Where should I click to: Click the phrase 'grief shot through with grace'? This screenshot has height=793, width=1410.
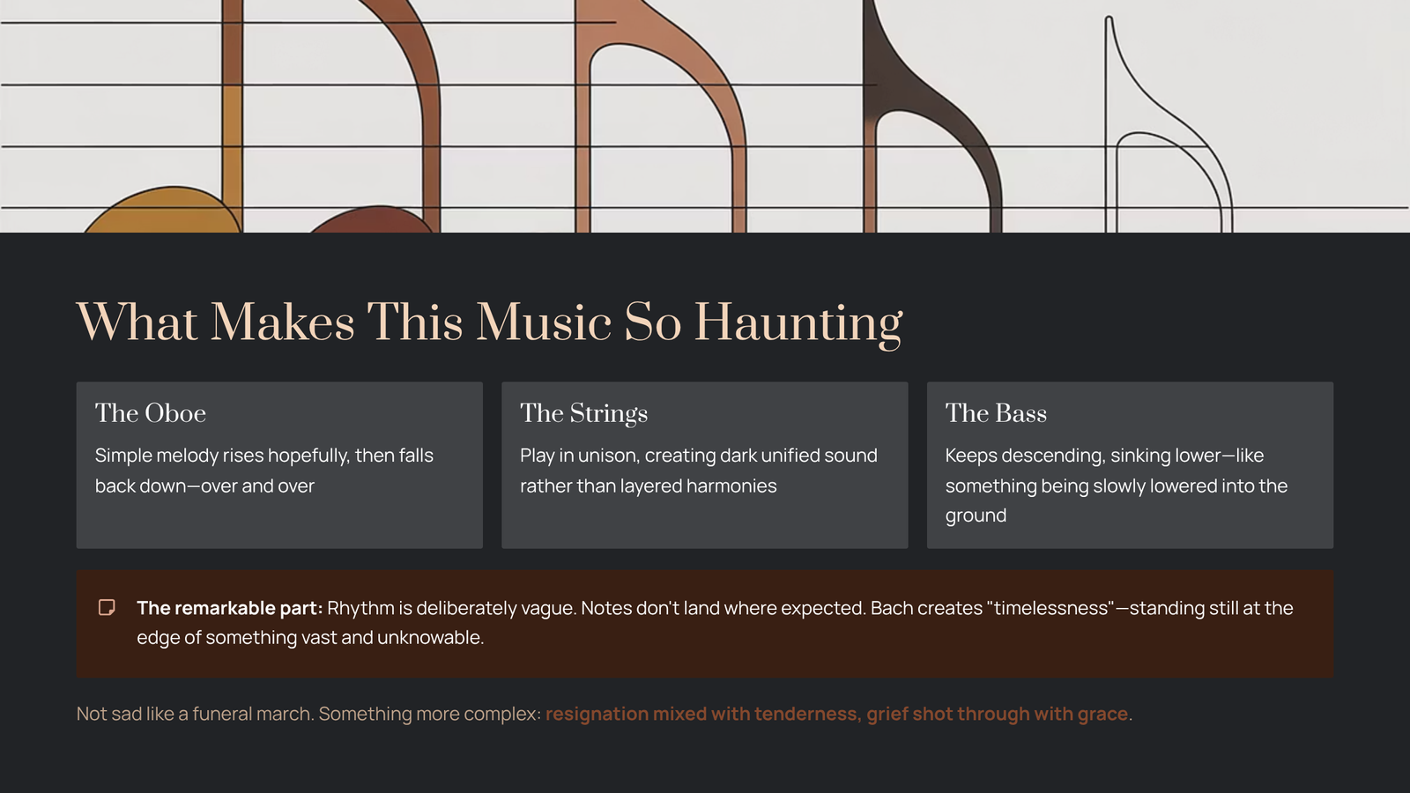[x=998, y=714]
